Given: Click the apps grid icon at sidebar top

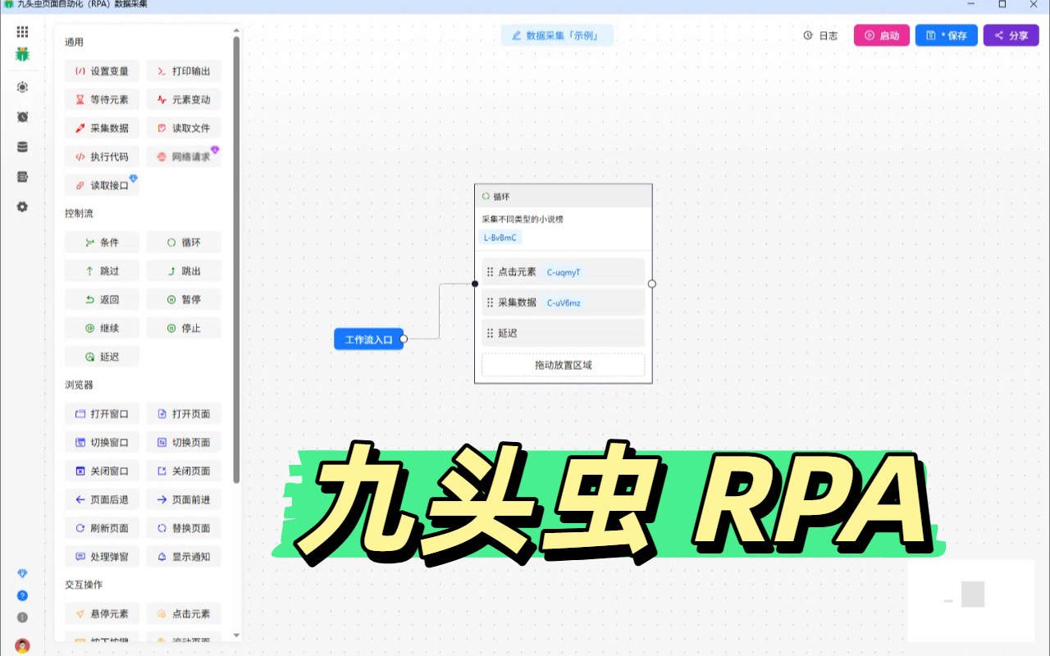Looking at the screenshot, I should 22,31.
